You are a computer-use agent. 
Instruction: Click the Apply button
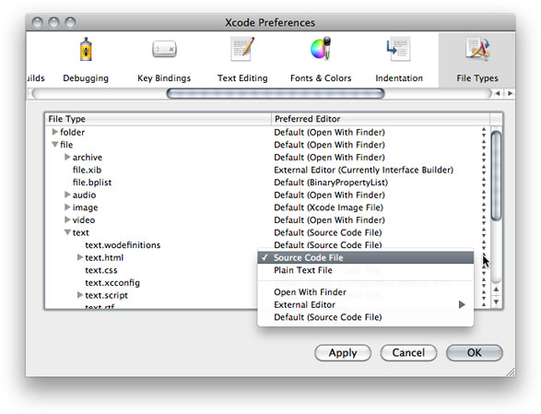click(343, 352)
